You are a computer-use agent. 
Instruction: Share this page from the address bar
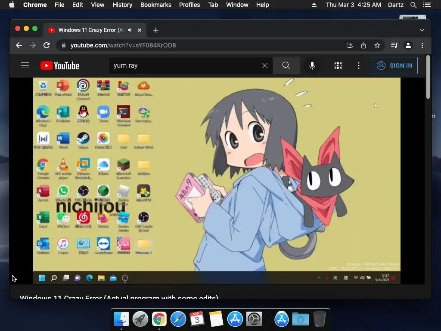pyautogui.click(x=363, y=45)
